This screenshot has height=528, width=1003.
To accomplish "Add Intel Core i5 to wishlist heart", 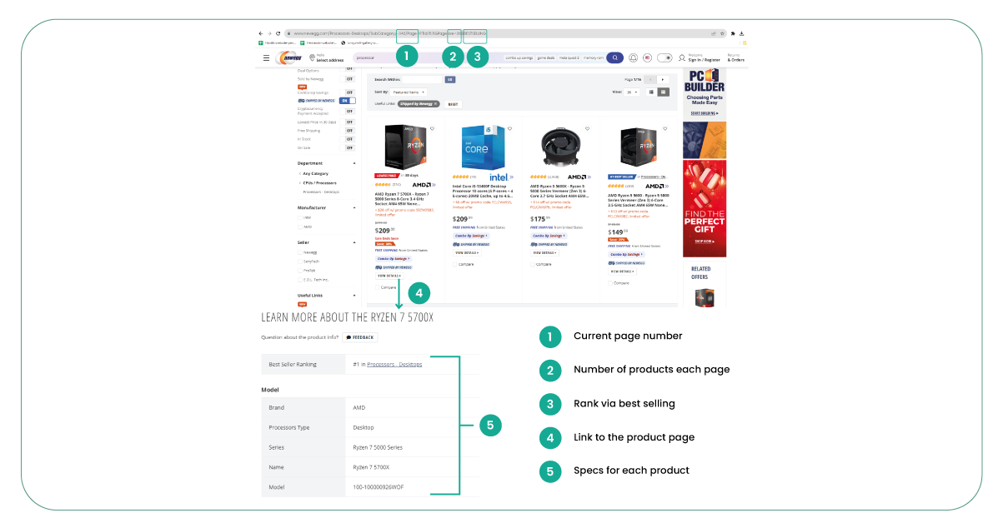I will [509, 129].
